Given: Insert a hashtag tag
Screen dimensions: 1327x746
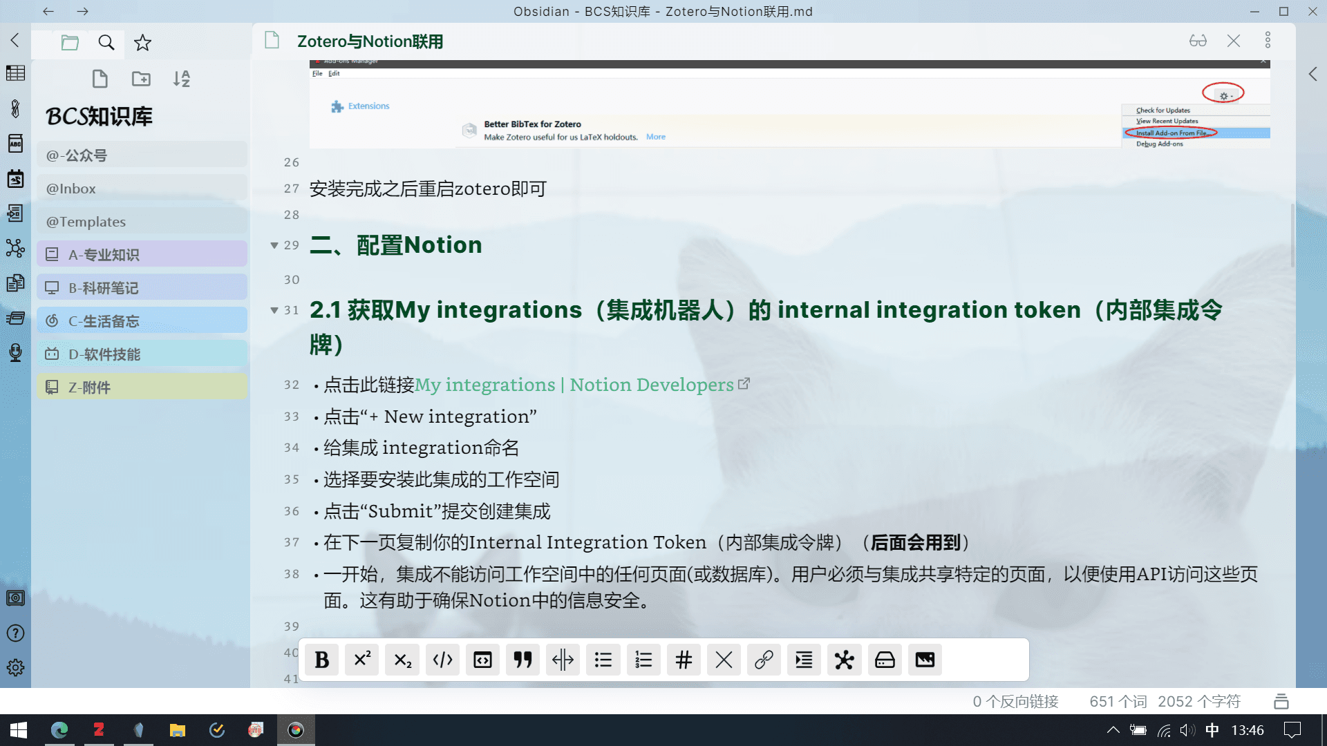Looking at the screenshot, I should click(684, 660).
